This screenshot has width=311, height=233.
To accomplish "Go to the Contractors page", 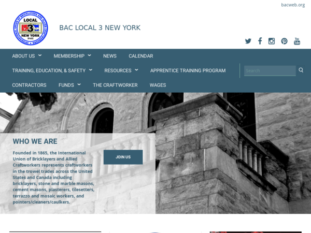I will click(29, 85).
